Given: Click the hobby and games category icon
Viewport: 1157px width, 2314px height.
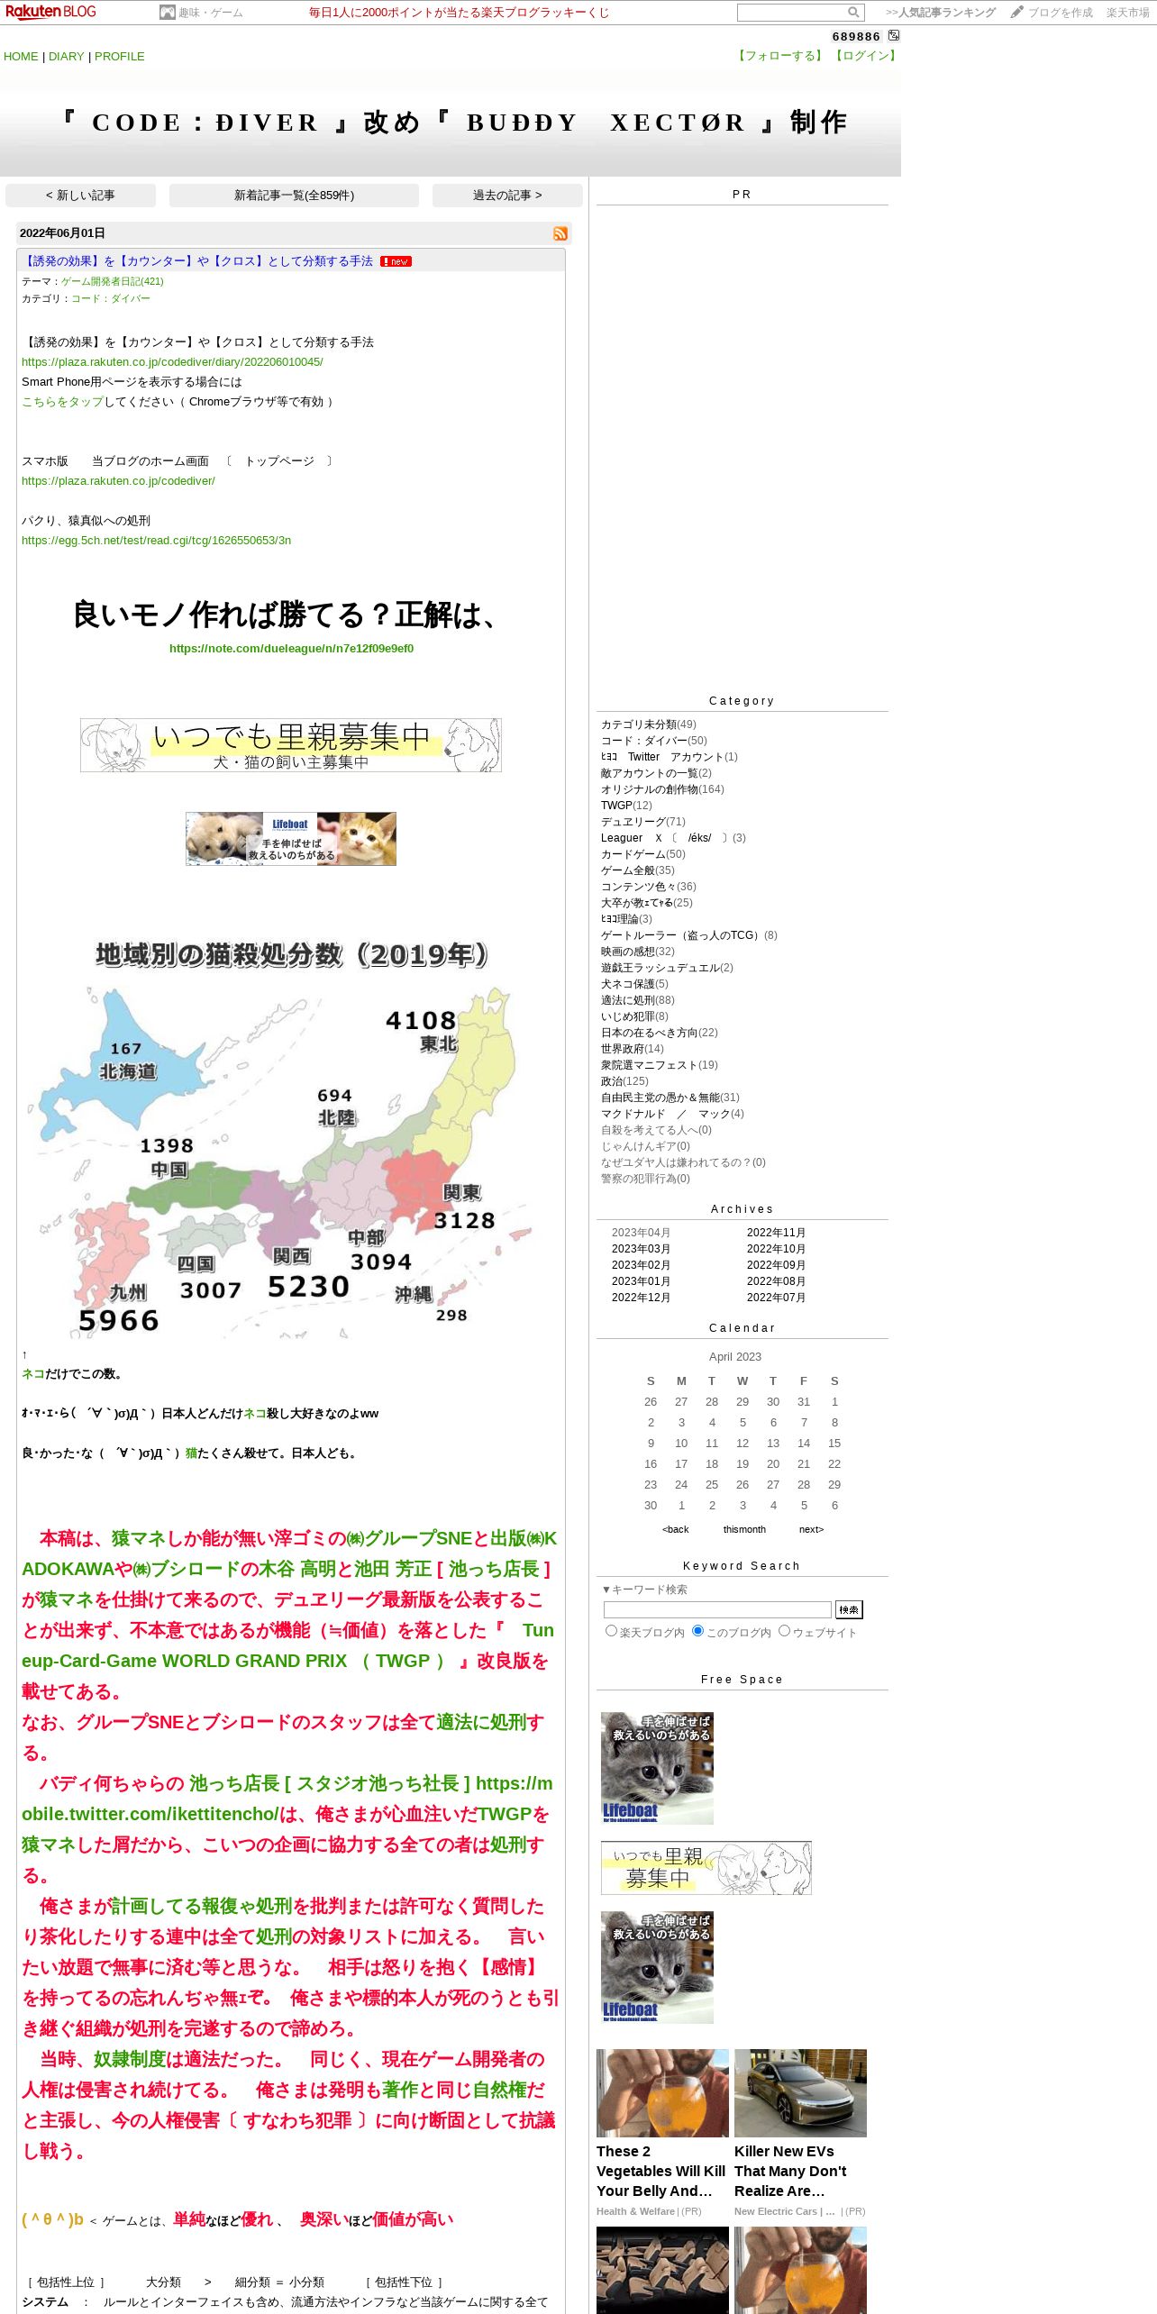Looking at the screenshot, I should point(168,13).
